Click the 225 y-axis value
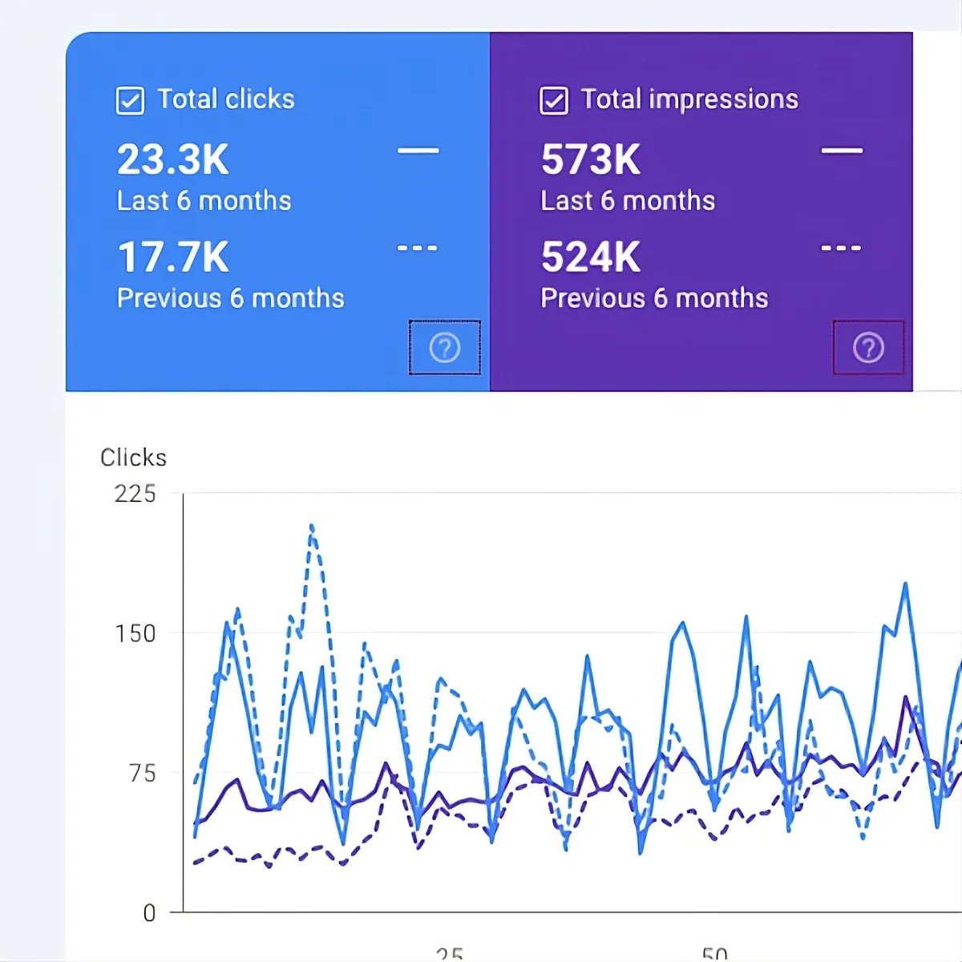Viewport: 962px width, 962px height. click(x=135, y=494)
